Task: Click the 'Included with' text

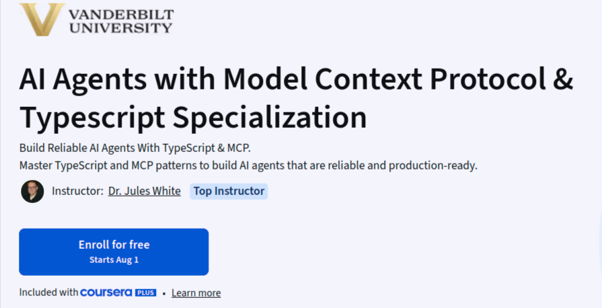Action: pyautogui.click(x=48, y=293)
